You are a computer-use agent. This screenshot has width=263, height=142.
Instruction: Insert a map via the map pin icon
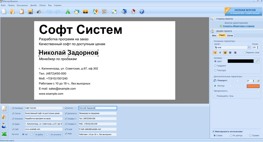click(95, 12)
